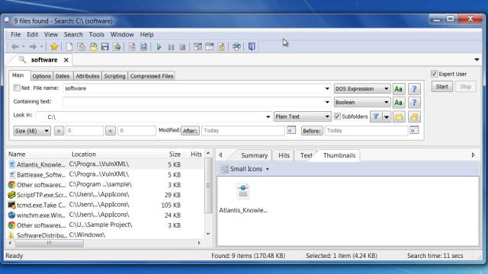Click the funnel filter icon beside Subfolders

376,116
